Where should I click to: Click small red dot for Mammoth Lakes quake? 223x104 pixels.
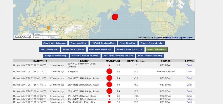(x=109, y=65)
